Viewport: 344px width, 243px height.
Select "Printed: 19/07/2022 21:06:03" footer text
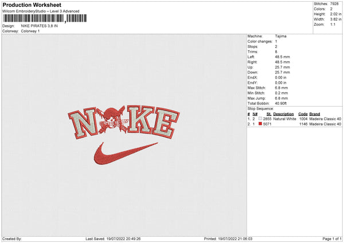(x=228, y=239)
